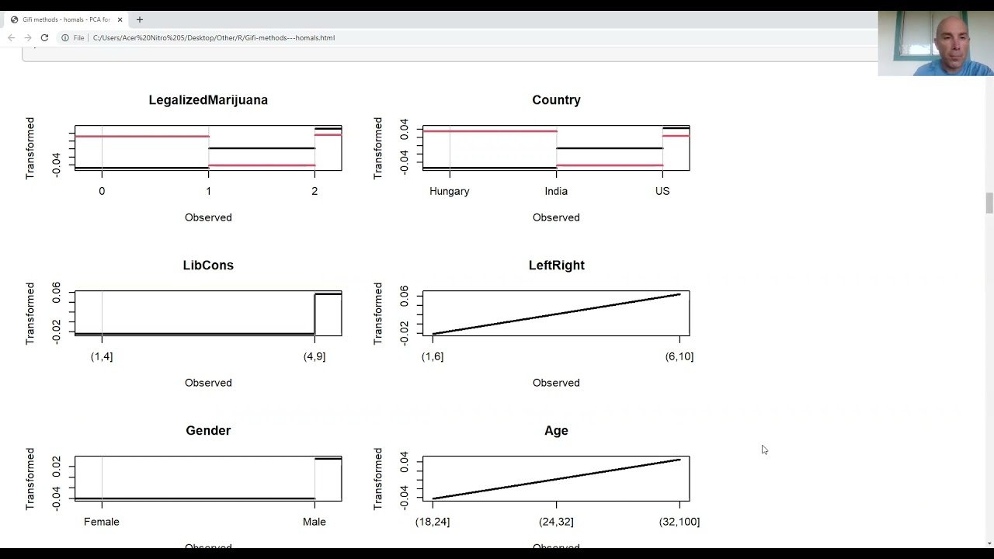Reload the Gifi methods page
Screen dimensions: 994x559
coord(44,37)
